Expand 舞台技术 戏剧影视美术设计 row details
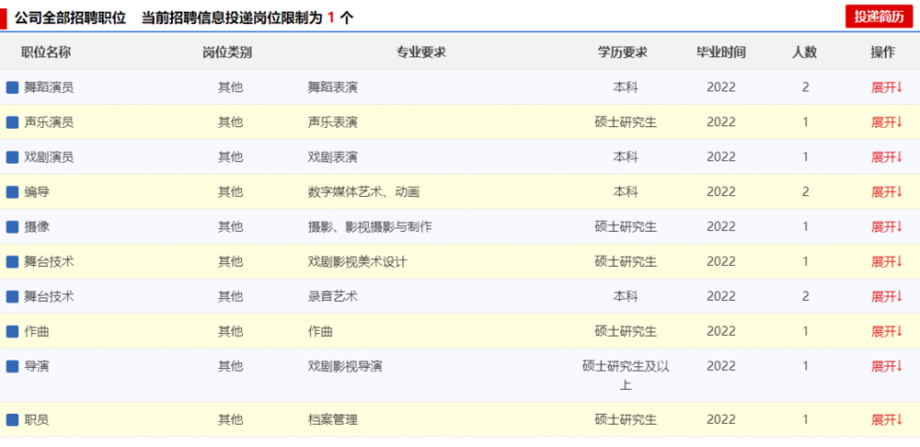Image resolution: width=920 pixels, height=447 pixels. click(x=887, y=261)
